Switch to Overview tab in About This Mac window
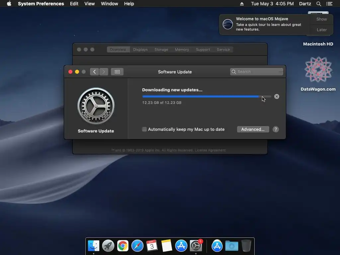Viewport: 340px width, 255px height. pyautogui.click(x=118, y=49)
